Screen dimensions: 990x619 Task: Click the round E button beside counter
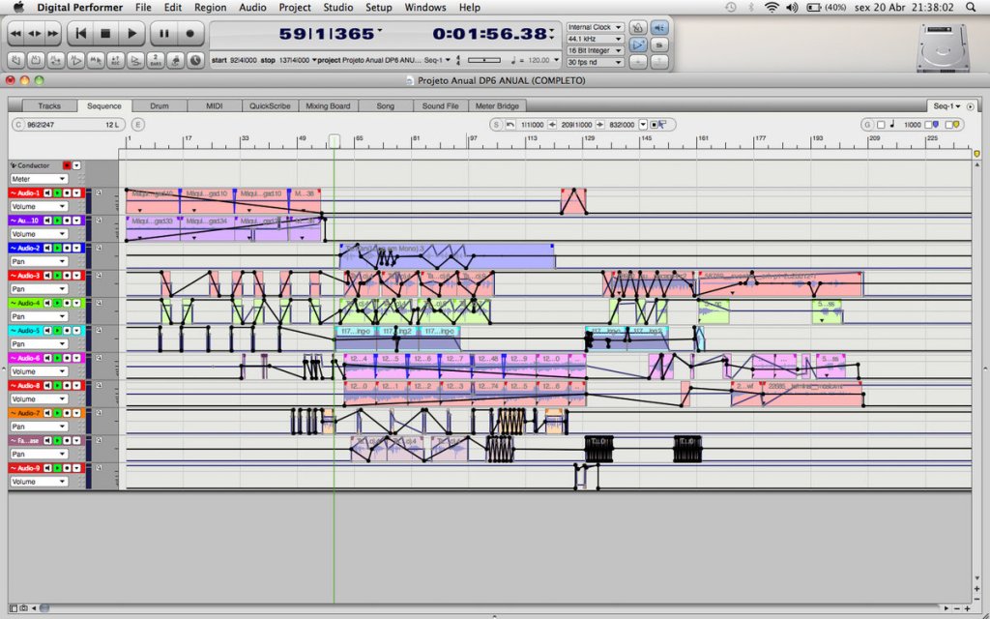coord(138,125)
